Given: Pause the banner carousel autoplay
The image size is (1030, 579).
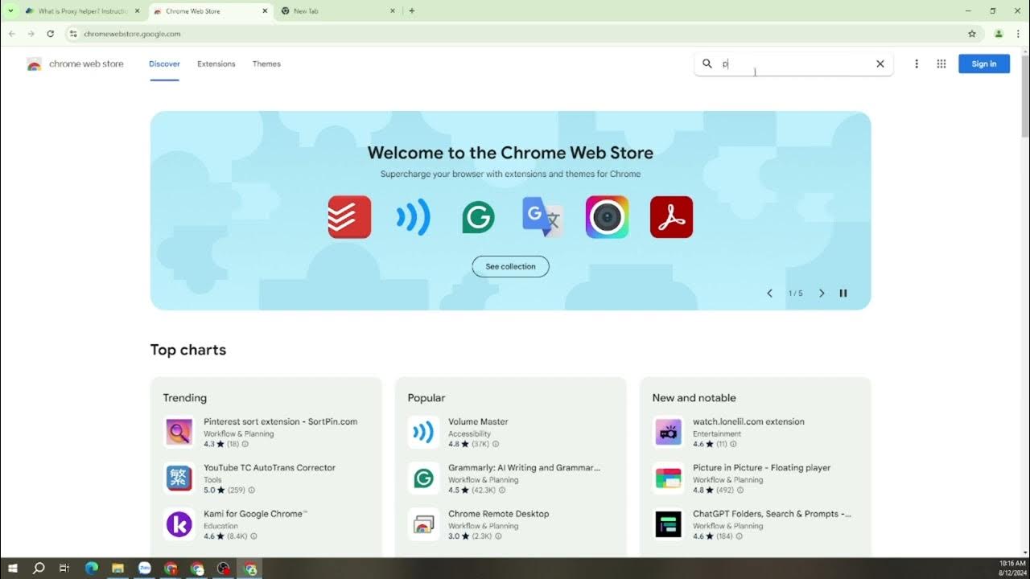Looking at the screenshot, I should pos(843,294).
